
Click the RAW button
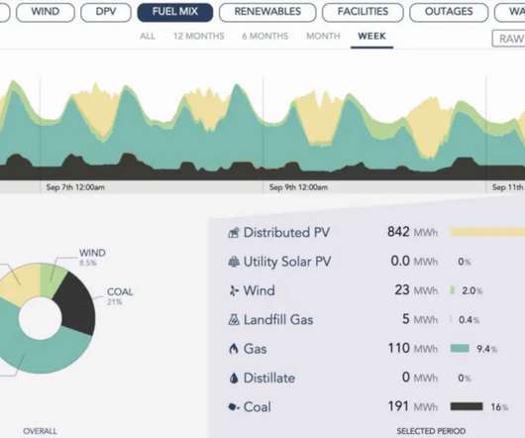(508, 39)
